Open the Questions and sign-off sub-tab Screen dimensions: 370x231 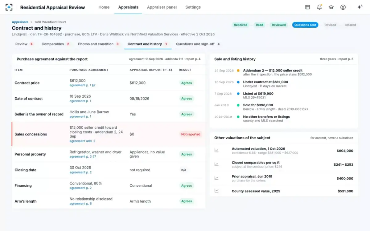click(x=198, y=44)
